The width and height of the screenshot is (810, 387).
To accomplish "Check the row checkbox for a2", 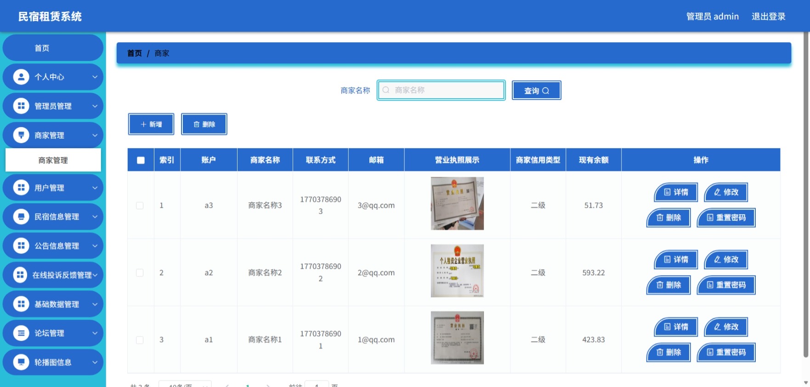I will coord(140,273).
